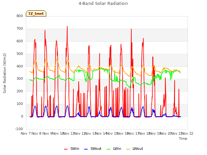
Task: Click the Nov 8 x-axis label
Action: coord(37,133)
